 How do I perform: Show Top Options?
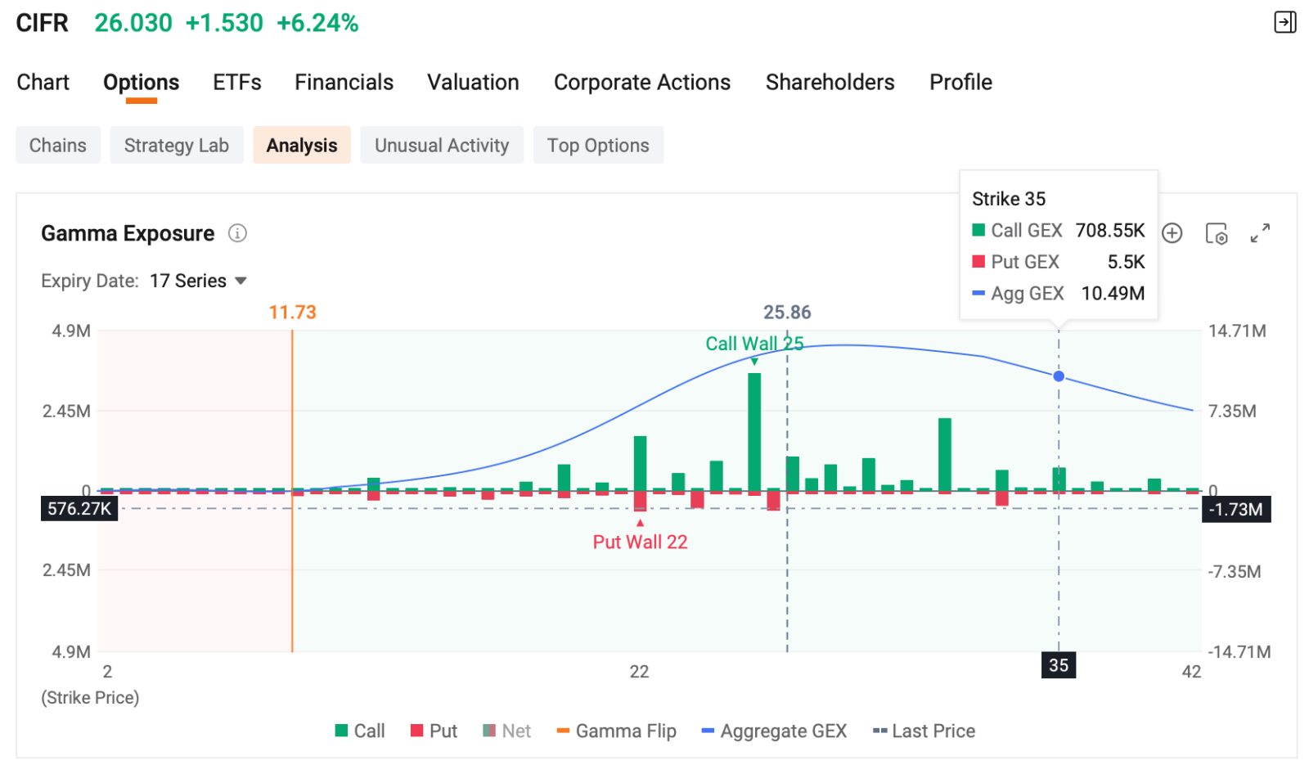click(x=598, y=145)
